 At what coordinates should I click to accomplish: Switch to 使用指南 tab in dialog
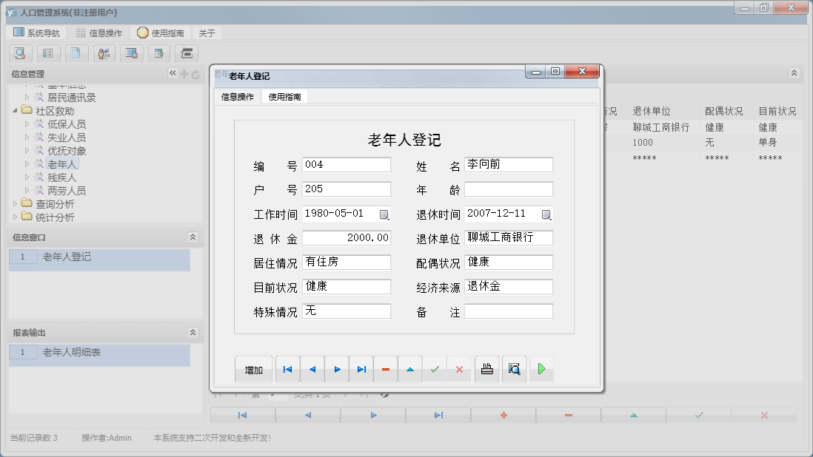point(284,97)
